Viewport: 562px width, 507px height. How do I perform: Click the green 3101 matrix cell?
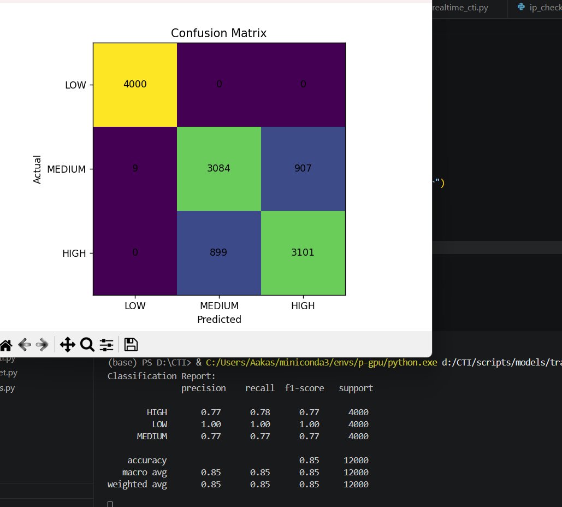[303, 253]
